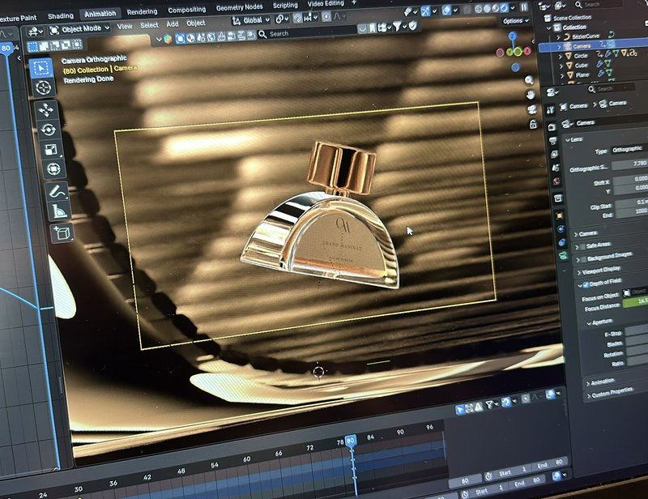Open the Object Mode dropdown

point(79,29)
